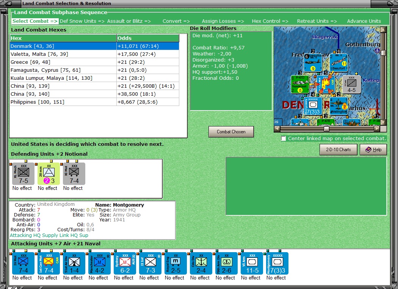The width and height of the screenshot is (398, 289).
Task: Open the Help button
Action: 373,150
